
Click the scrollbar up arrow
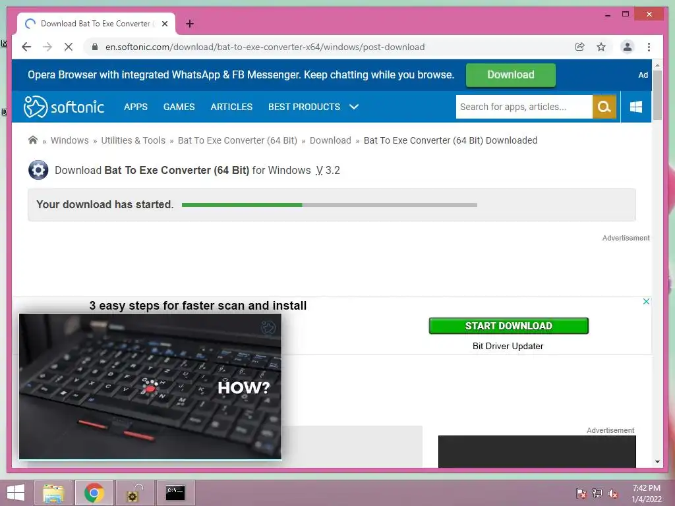(657, 65)
